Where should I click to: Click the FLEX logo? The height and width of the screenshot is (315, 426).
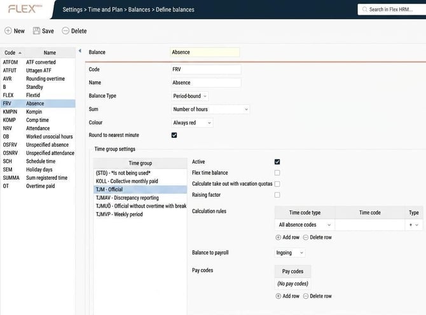point(25,9)
